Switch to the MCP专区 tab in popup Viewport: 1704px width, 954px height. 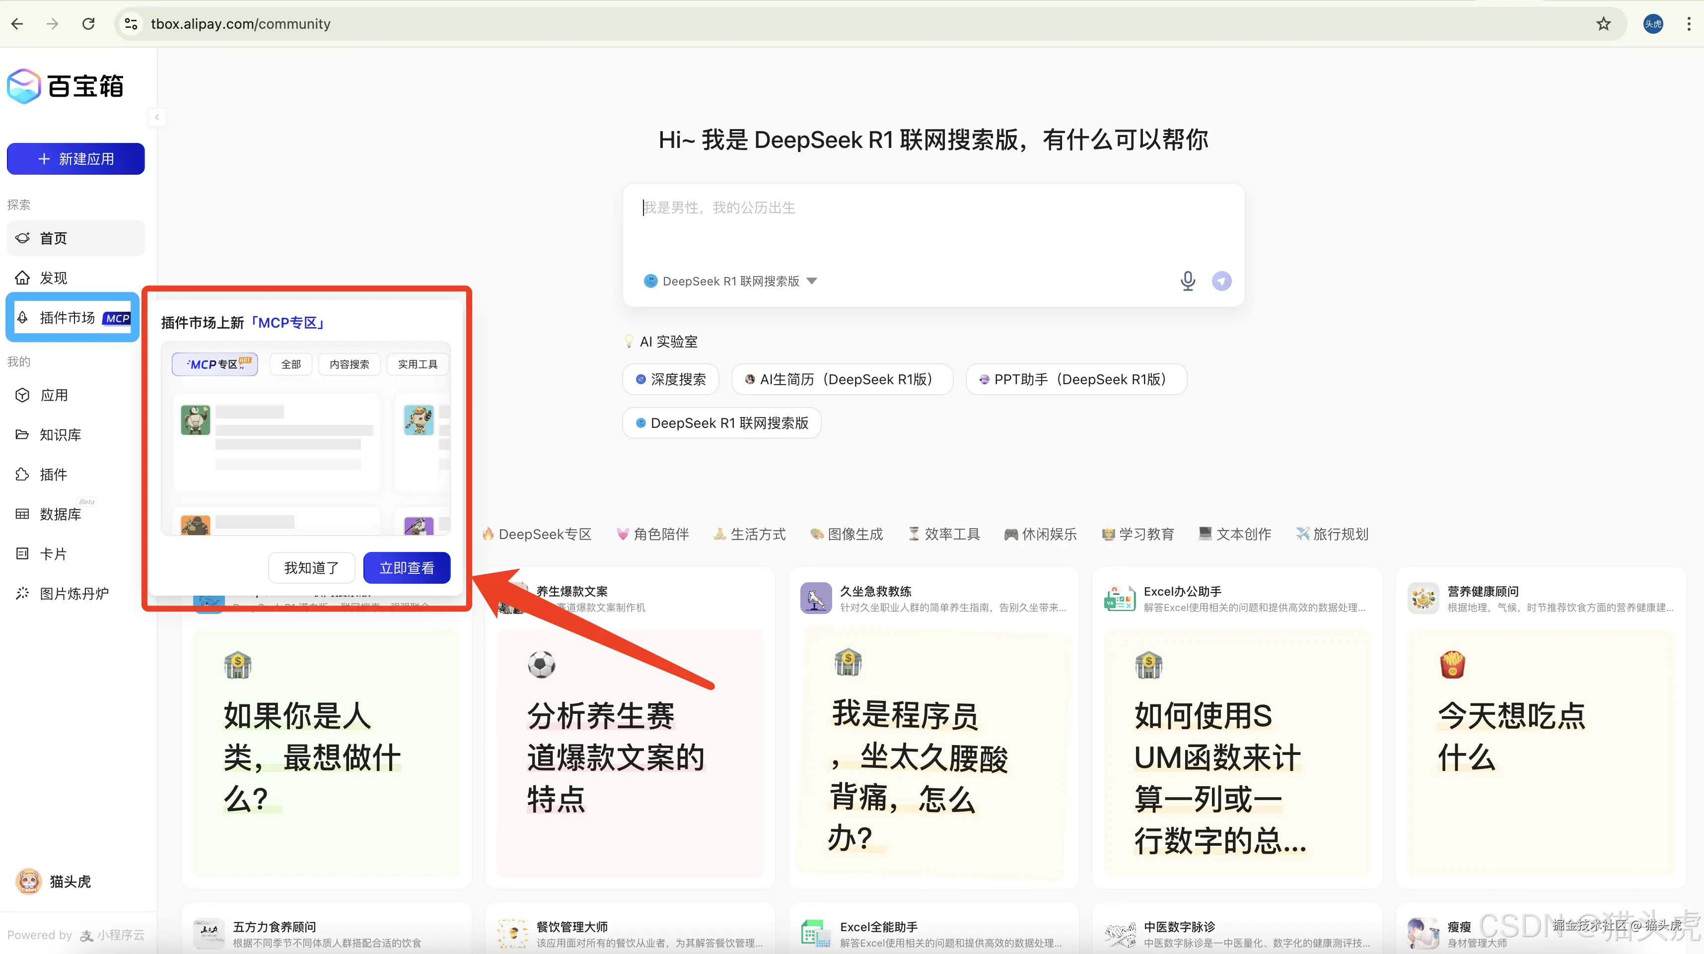pos(213,364)
